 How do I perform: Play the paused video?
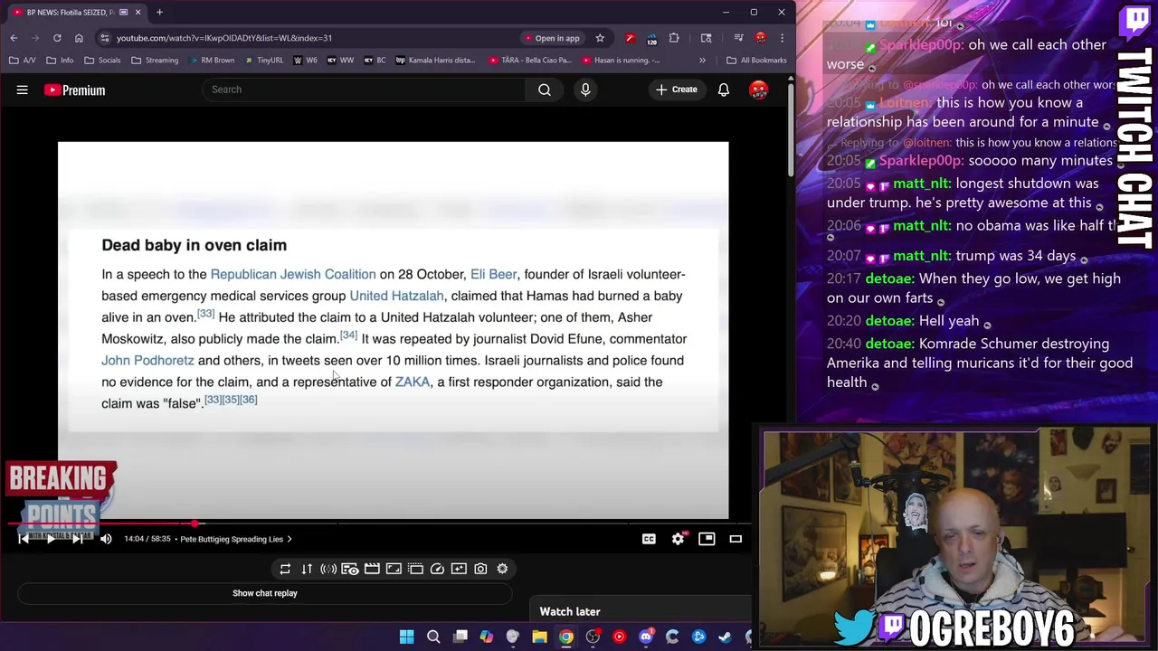point(51,539)
